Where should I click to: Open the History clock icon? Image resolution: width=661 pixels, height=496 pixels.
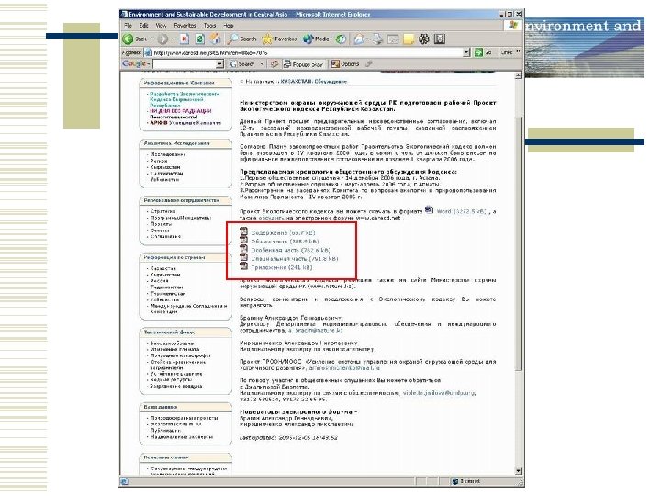coord(341,39)
